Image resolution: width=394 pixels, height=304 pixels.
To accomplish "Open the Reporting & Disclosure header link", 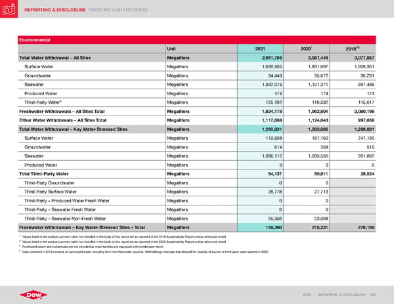I will 55,10.
